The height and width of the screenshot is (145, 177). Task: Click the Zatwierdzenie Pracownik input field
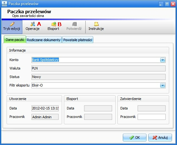coord(151,117)
